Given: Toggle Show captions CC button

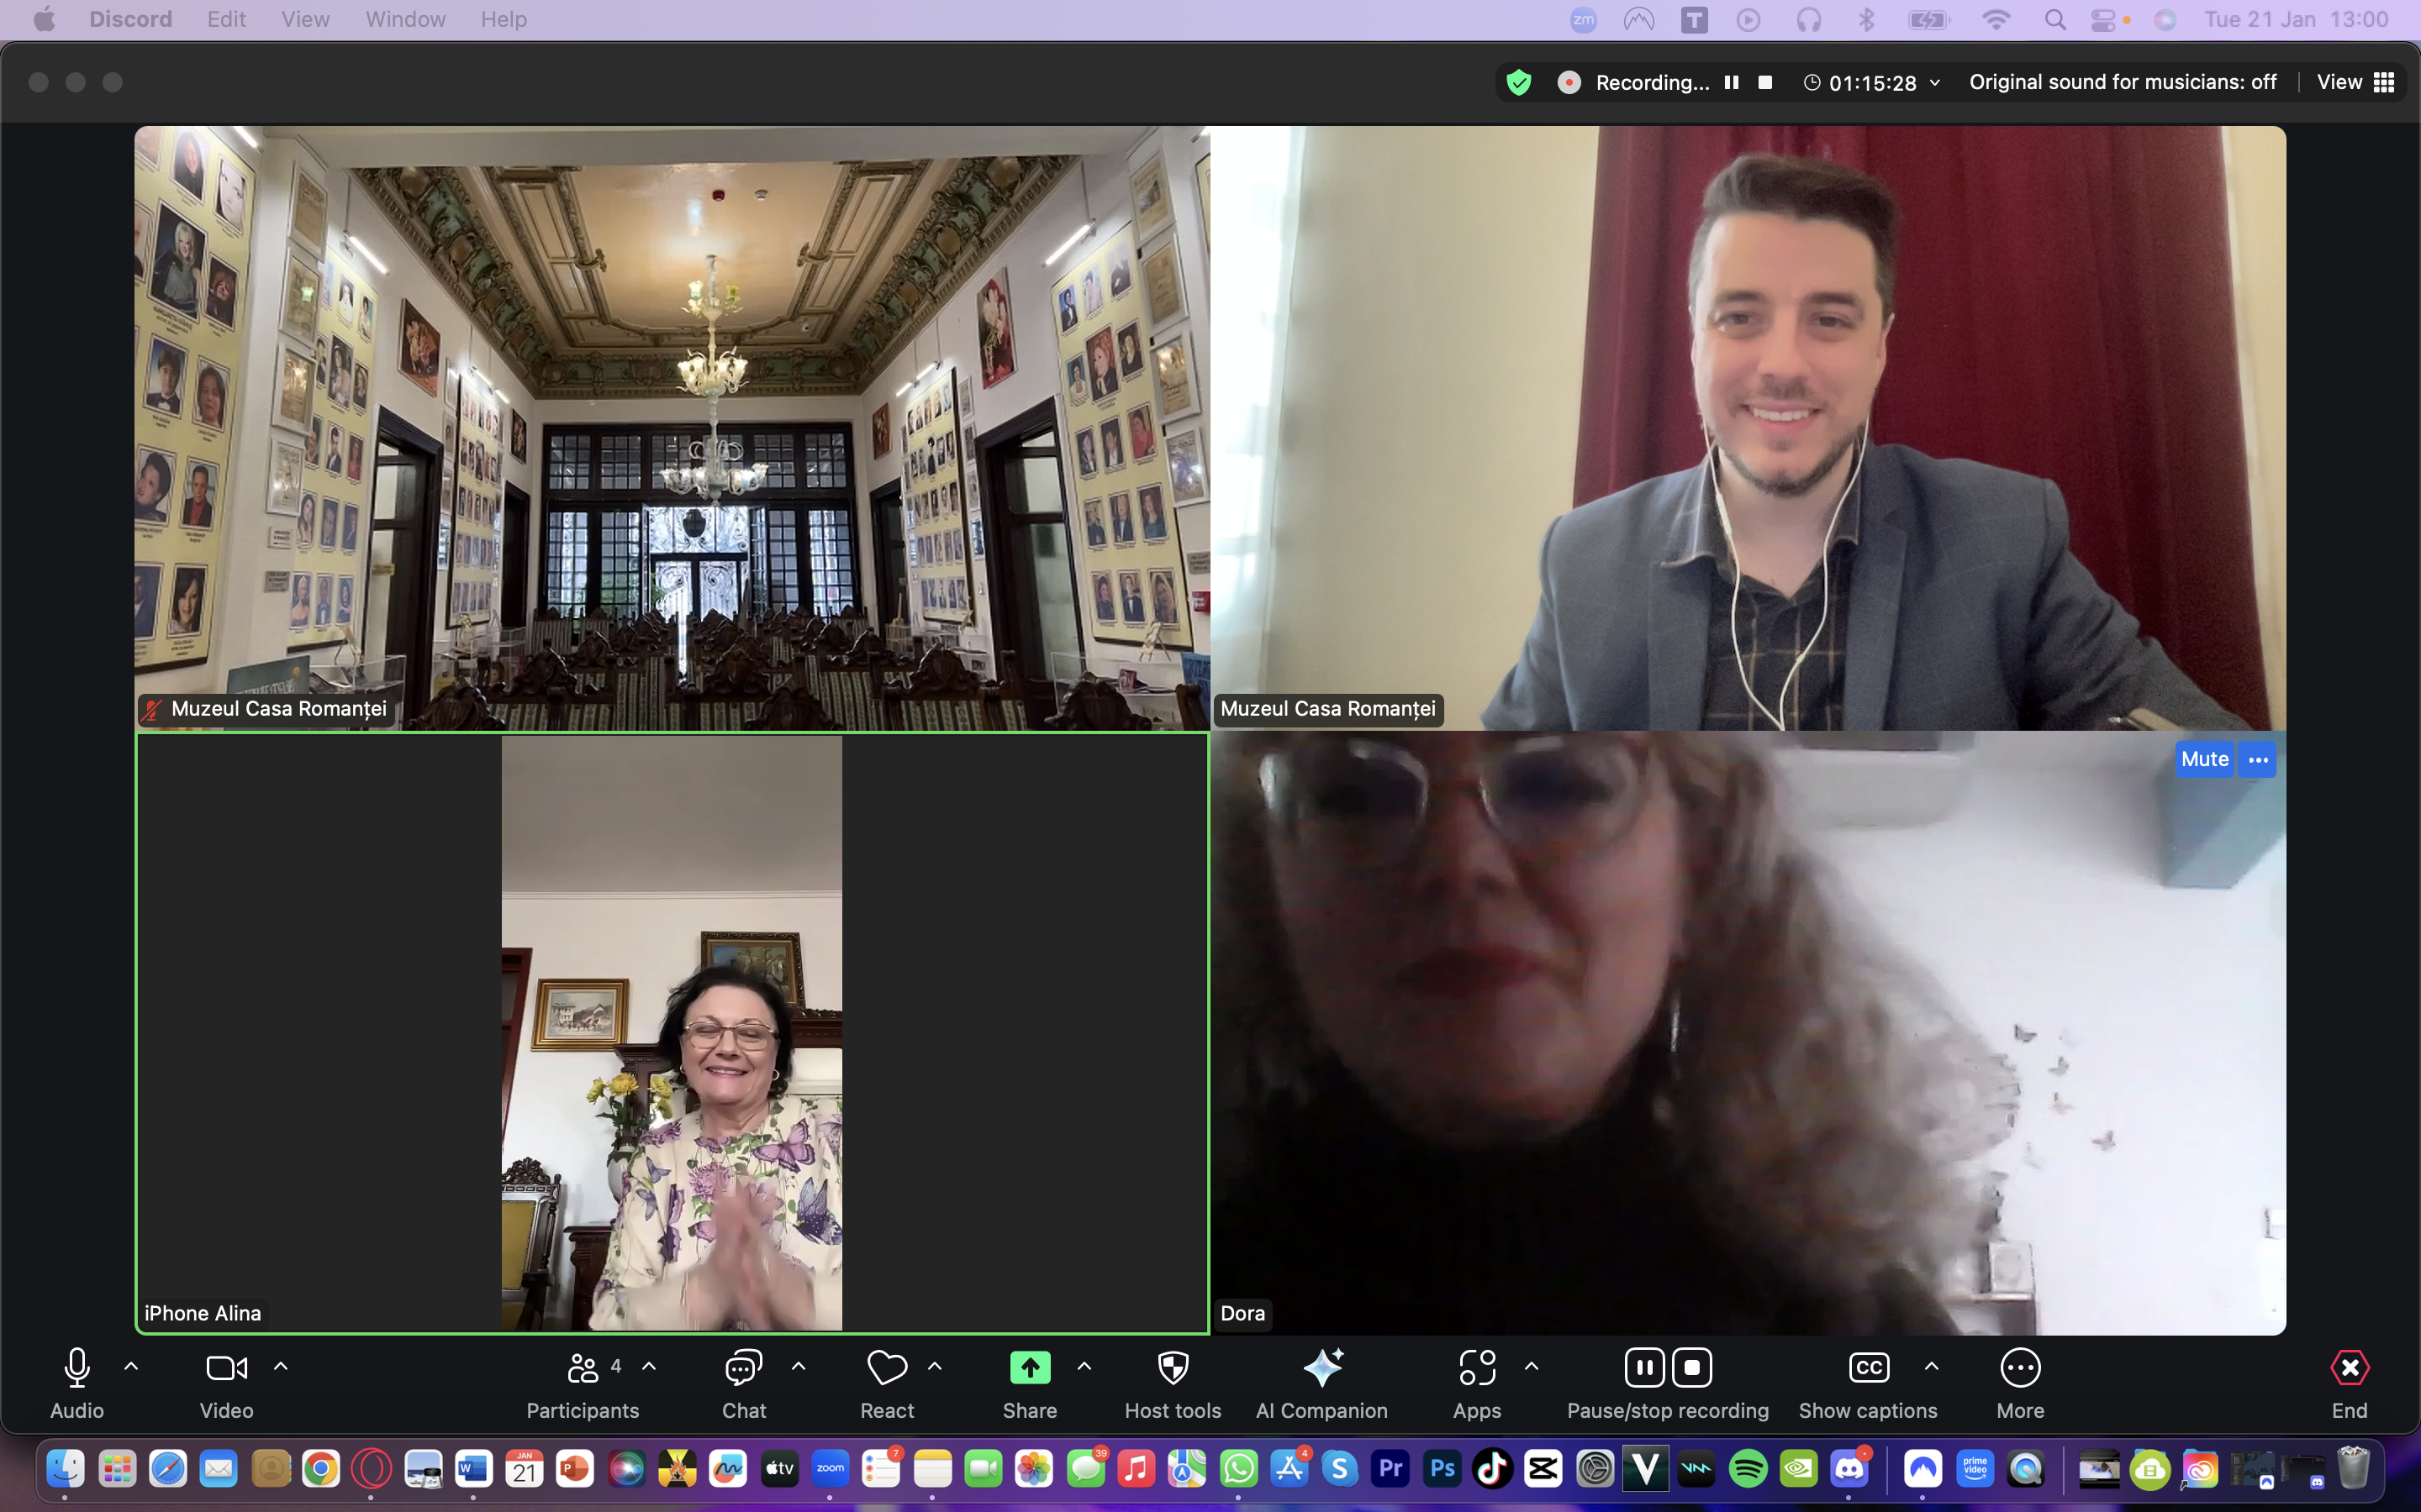Looking at the screenshot, I should click(x=1868, y=1368).
